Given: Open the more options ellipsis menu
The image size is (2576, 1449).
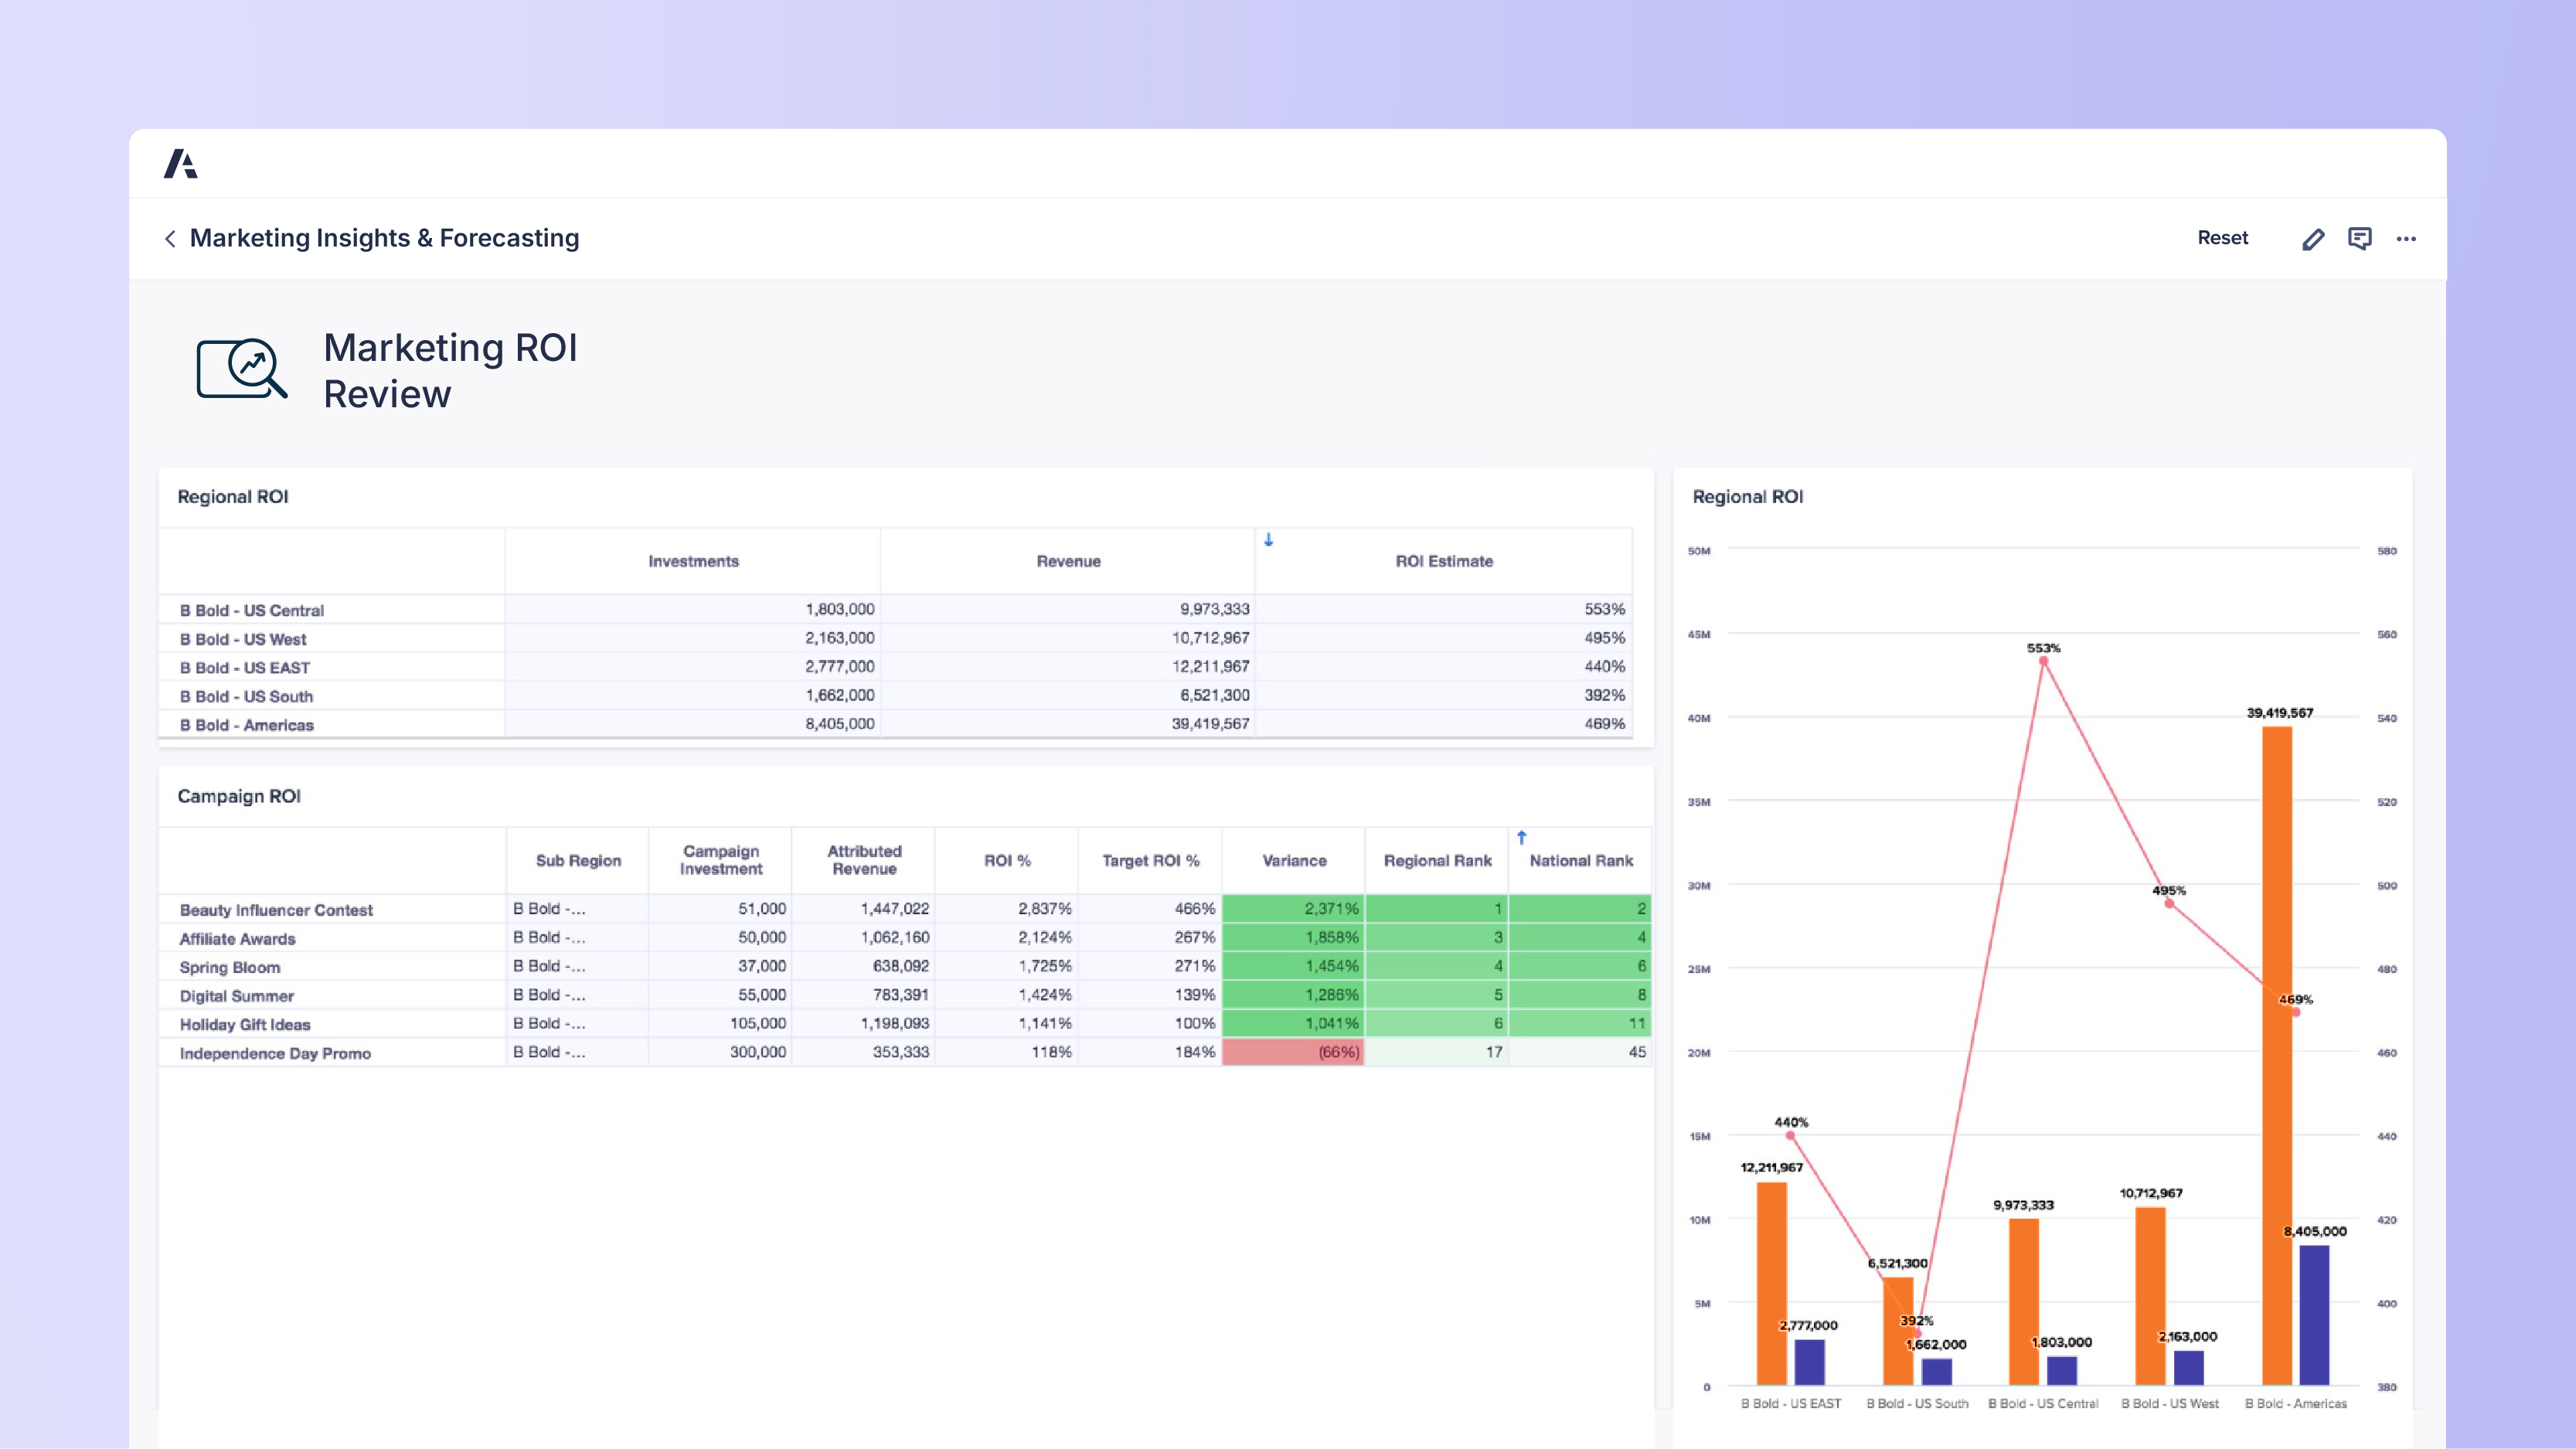Looking at the screenshot, I should coord(2406,238).
